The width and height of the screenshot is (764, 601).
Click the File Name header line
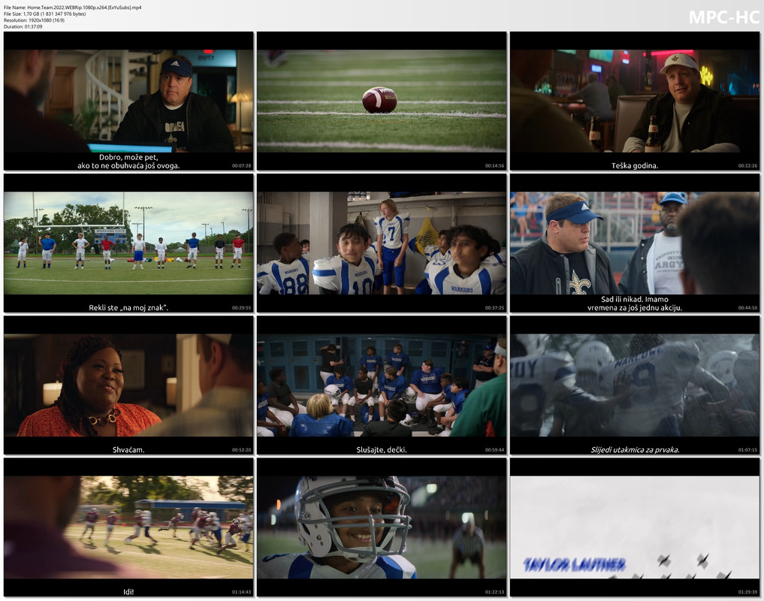(x=73, y=8)
